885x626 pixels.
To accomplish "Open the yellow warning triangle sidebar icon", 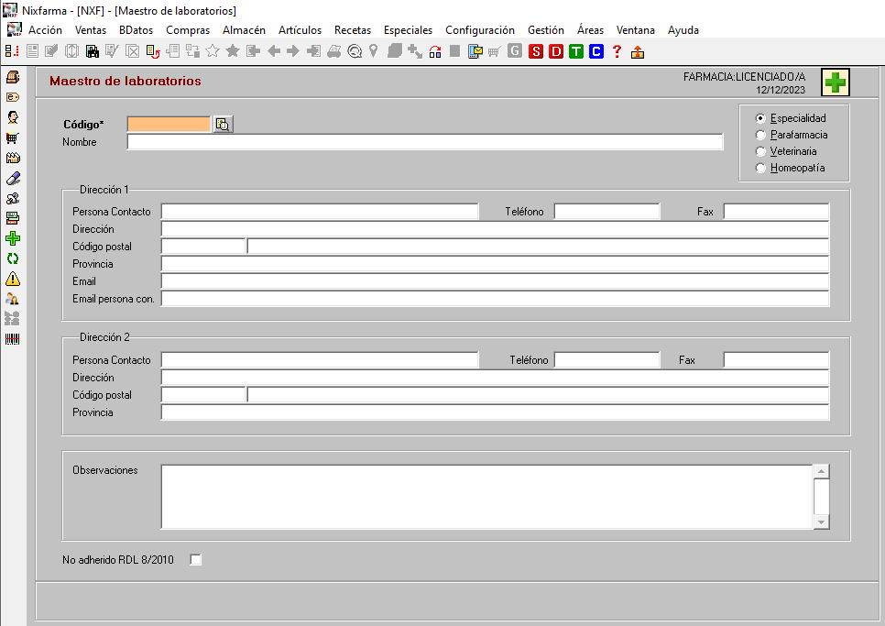I will [13, 279].
